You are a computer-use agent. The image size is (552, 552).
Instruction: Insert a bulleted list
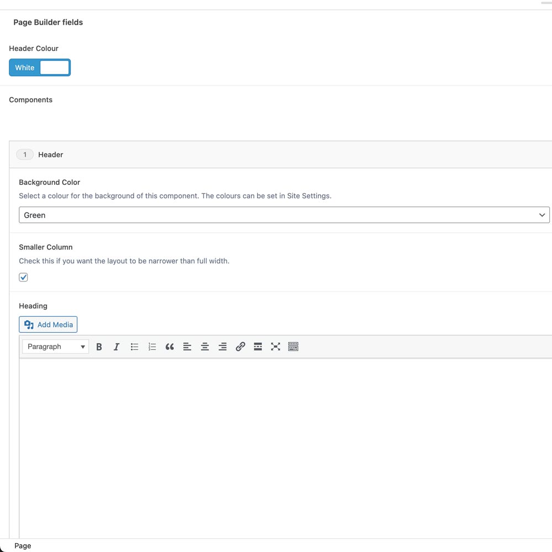tap(134, 347)
